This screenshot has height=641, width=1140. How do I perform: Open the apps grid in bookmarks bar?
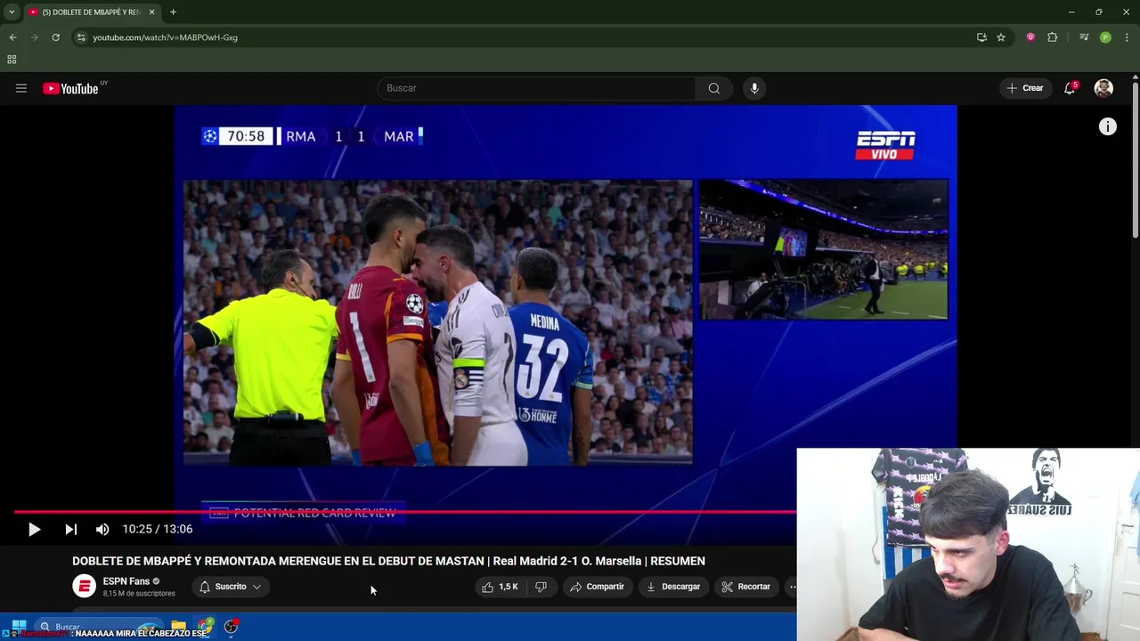coord(12,60)
